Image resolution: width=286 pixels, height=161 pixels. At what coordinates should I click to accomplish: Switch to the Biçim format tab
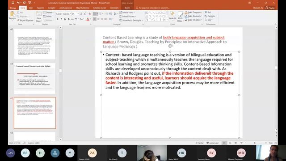[x=127, y=8]
